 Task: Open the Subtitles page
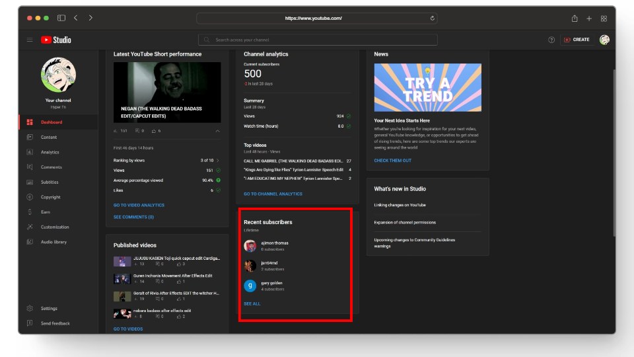coord(50,182)
